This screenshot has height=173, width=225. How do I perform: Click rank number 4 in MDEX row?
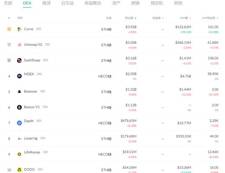click(9, 76)
